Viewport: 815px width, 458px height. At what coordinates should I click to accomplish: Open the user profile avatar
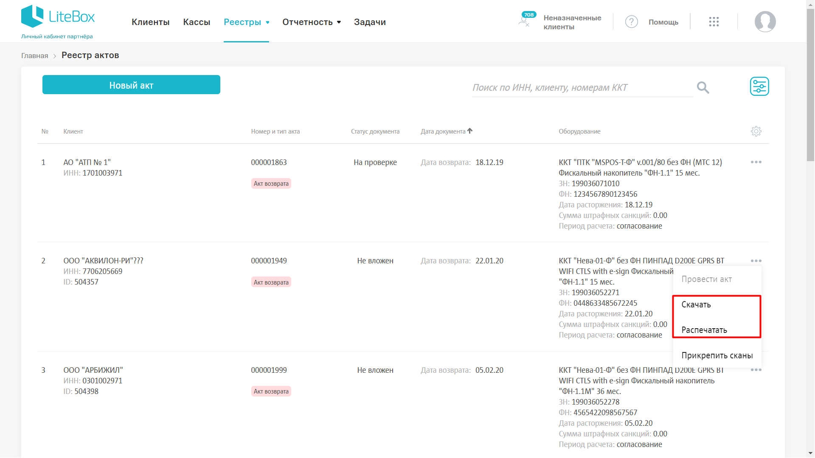tap(765, 22)
